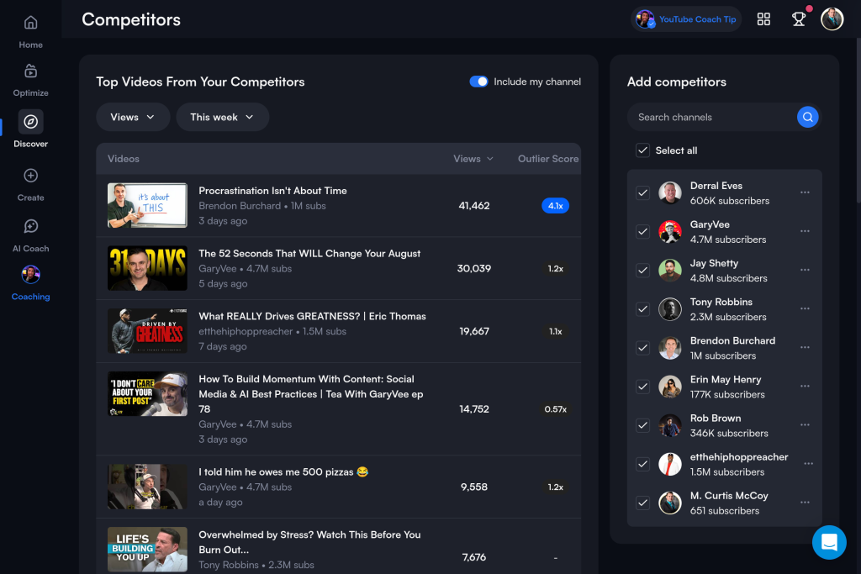
Task: Open more options for Derral Eves
Action: point(805,192)
